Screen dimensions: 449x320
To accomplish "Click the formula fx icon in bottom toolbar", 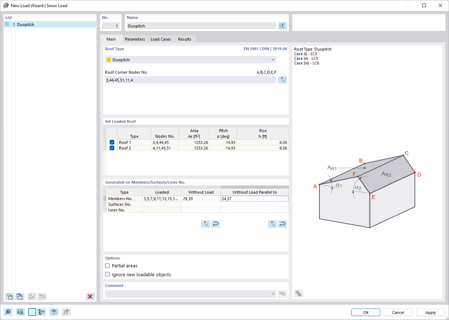I will coord(66,312).
